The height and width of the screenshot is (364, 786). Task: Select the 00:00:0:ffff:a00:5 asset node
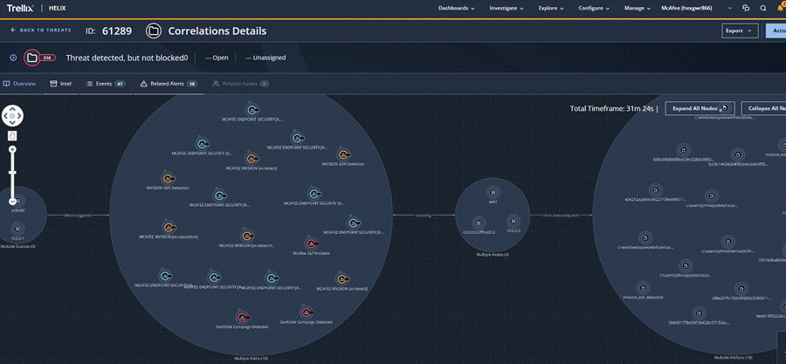(479, 223)
